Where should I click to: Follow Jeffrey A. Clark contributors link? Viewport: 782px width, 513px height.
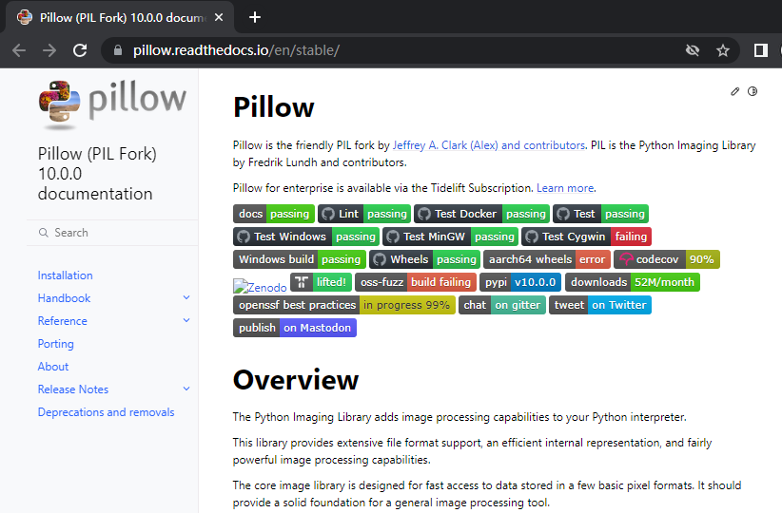(x=489, y=145)
